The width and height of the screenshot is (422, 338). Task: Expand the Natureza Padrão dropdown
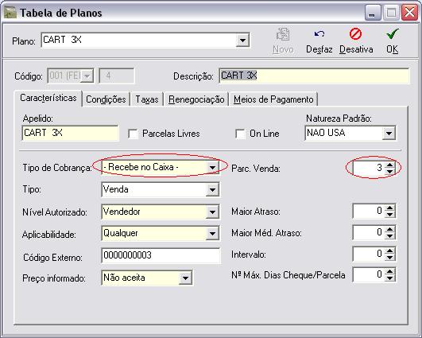(389, 133)
